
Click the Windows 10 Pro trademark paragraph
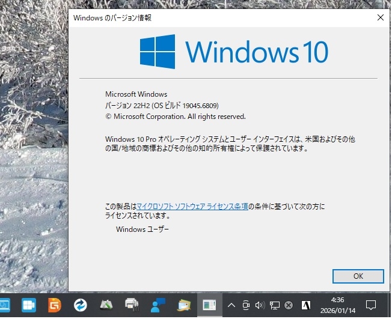click(230, 144)
